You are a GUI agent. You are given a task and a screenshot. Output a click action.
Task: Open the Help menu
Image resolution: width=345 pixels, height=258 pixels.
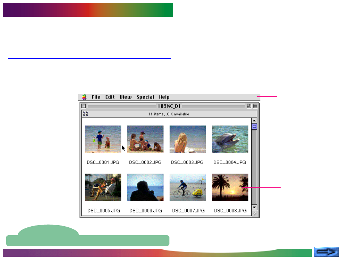[164, 97]
